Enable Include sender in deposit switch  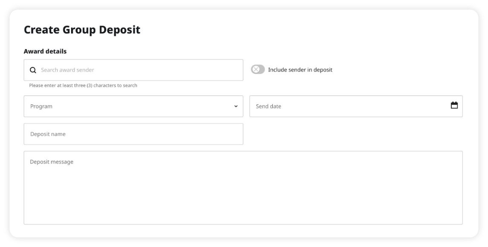pyautogui.click(x=258, y=69)
